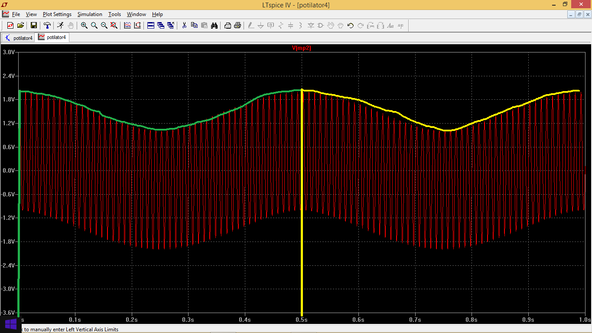The image size is (592, 333).
Task: Click the Zoom Out magnifier icon
Action: [x=104, y=26]
